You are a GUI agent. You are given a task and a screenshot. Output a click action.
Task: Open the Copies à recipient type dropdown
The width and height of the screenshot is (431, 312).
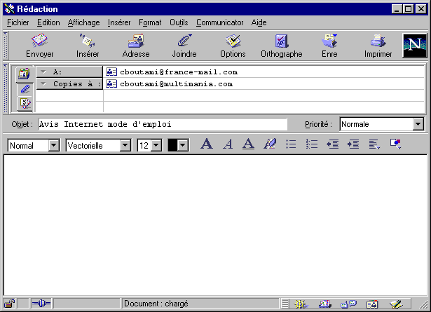pos(69,83)
